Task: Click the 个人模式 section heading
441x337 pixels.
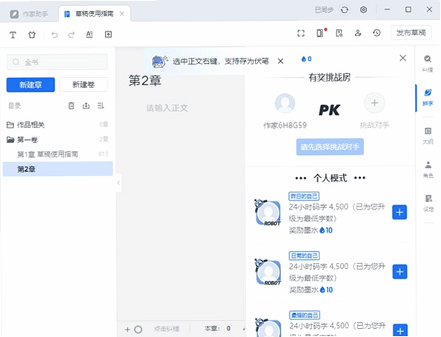Action: coord(330,178)
